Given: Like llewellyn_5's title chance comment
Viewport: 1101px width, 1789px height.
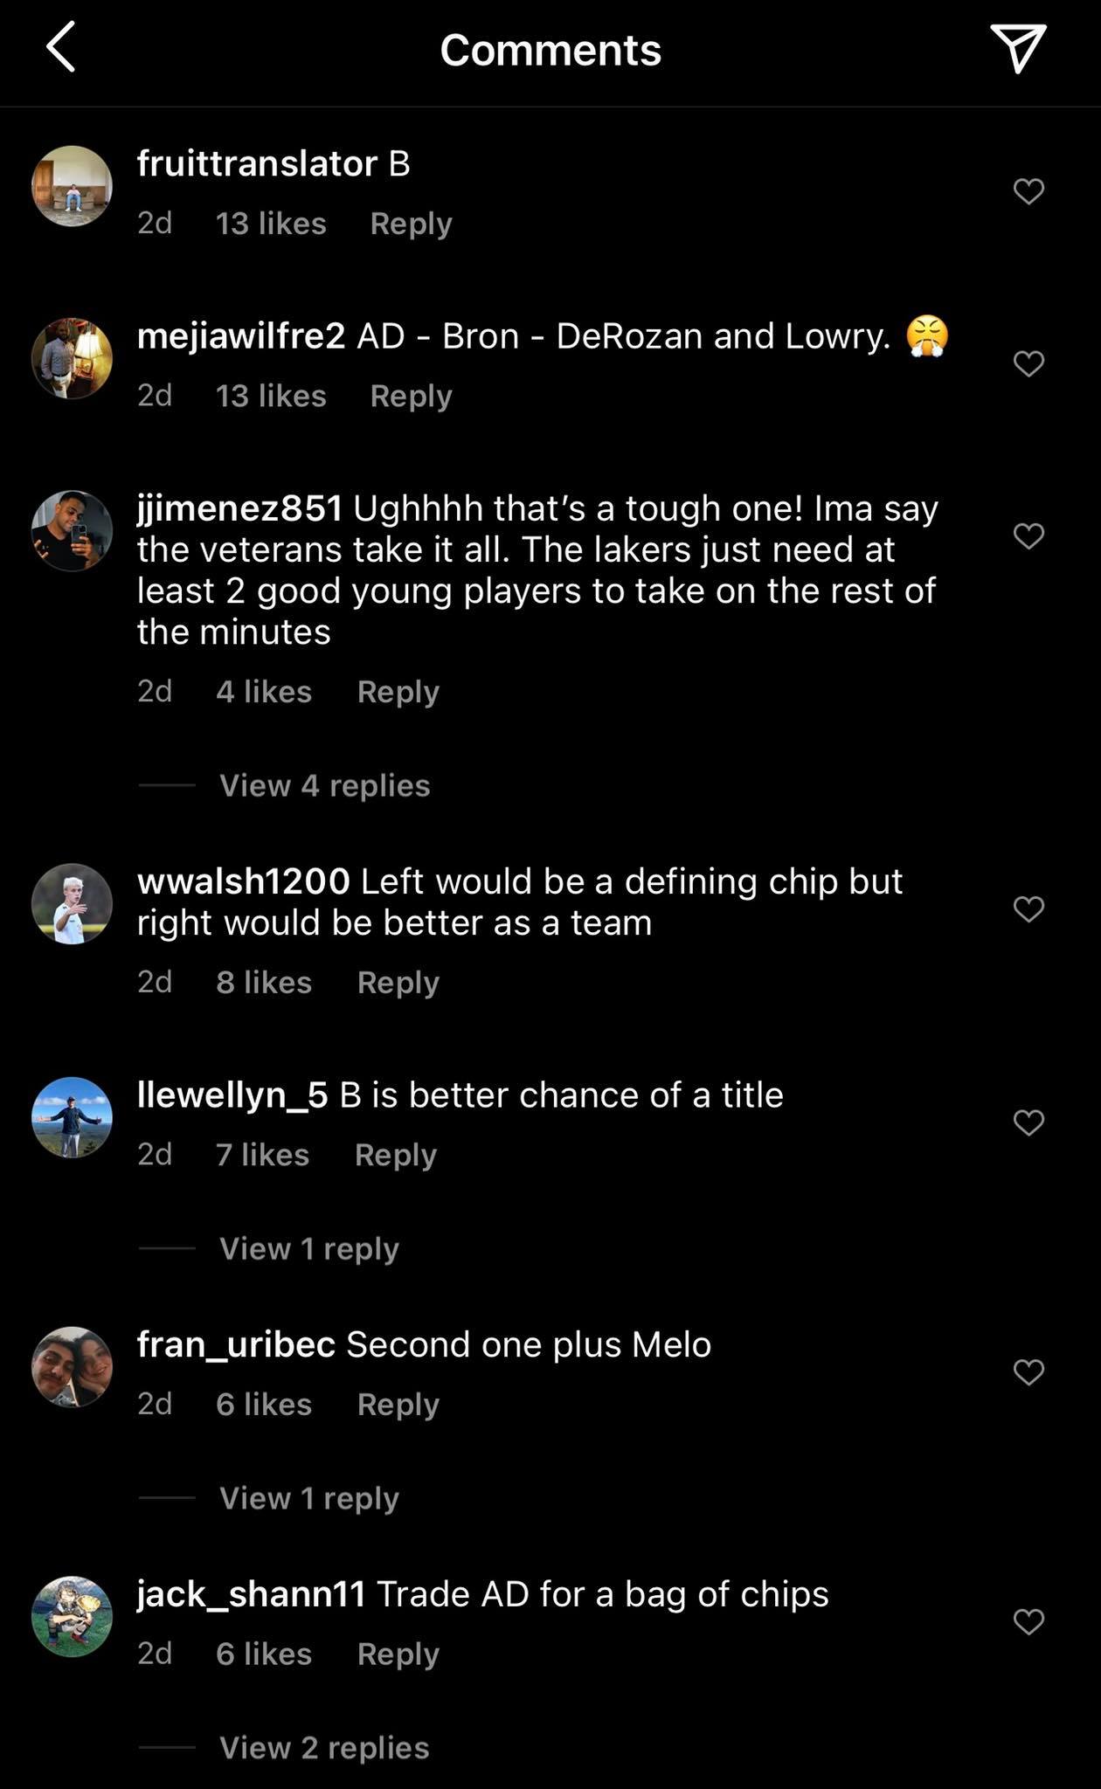Looking at the screenshot, I should tap(1028, 1122).
